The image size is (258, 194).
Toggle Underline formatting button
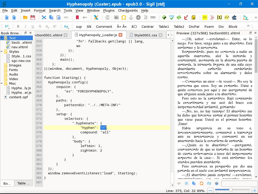coord(33,27)
